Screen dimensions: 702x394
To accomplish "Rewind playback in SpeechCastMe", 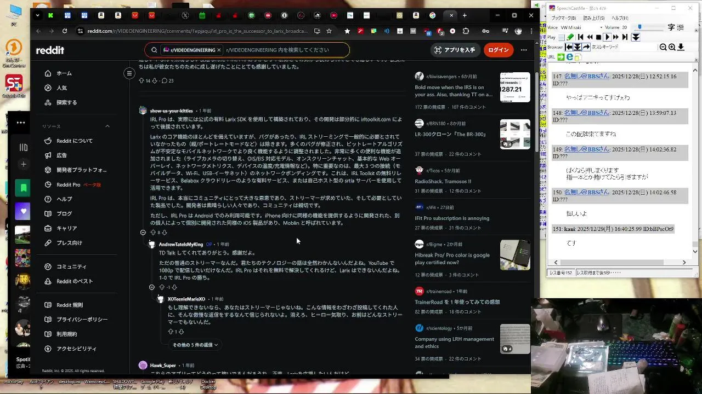I will point(589,37).
